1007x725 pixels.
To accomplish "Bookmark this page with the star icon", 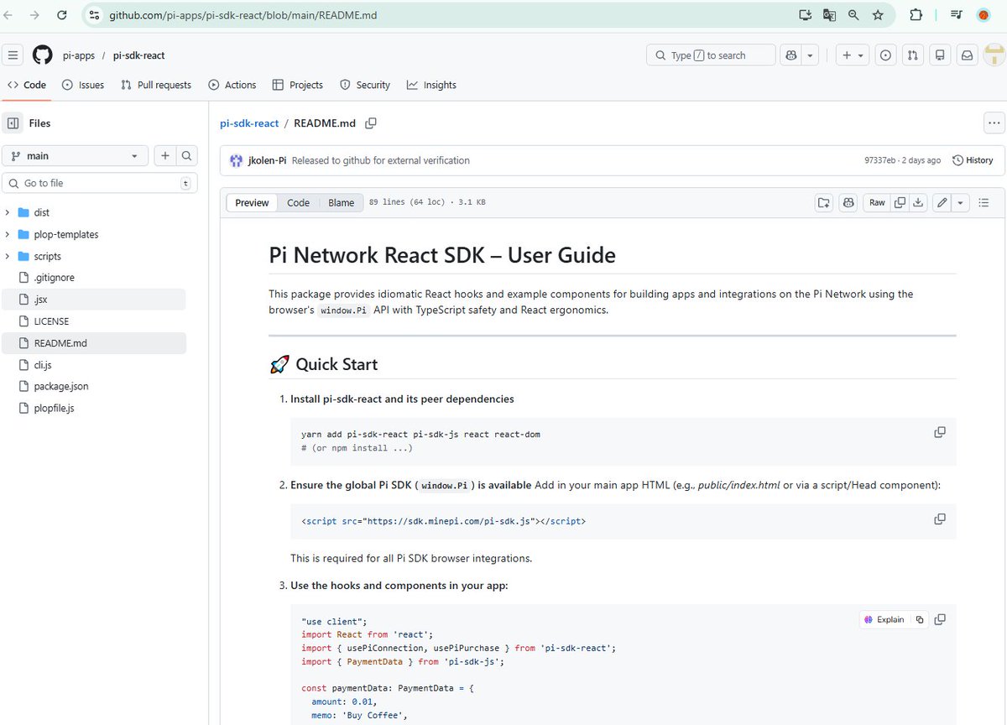I will coord(878,15).
